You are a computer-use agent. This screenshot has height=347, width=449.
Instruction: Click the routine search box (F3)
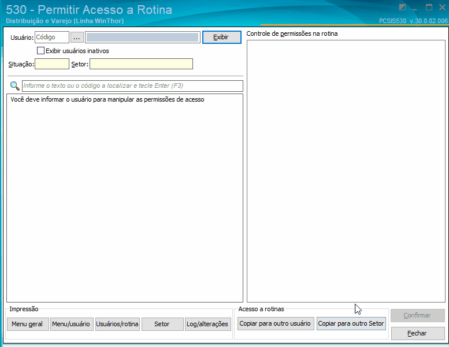[132, 86]
